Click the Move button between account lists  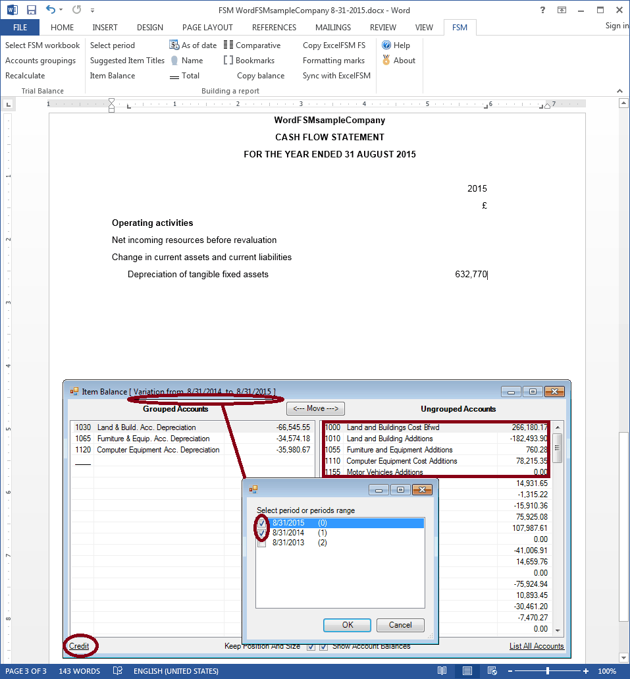315,408
